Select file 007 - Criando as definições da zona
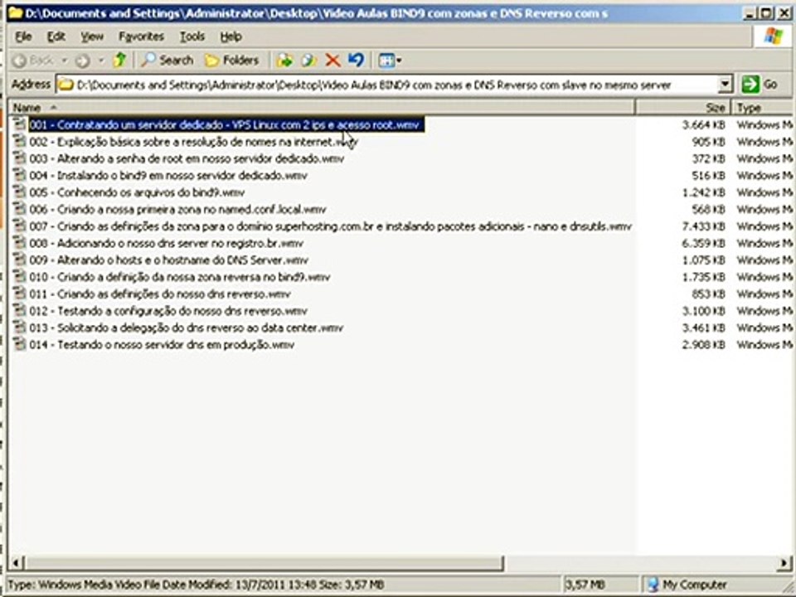The width and height of the screenshot is (796, 597). (x=331, y=226)
